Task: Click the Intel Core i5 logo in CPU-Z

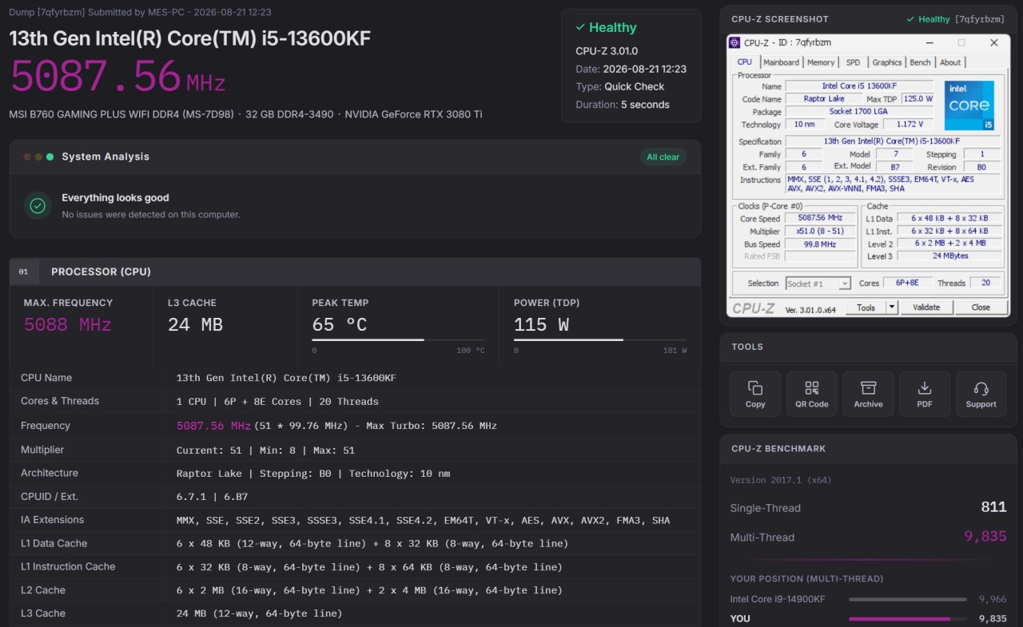Action: click(969, 105)
